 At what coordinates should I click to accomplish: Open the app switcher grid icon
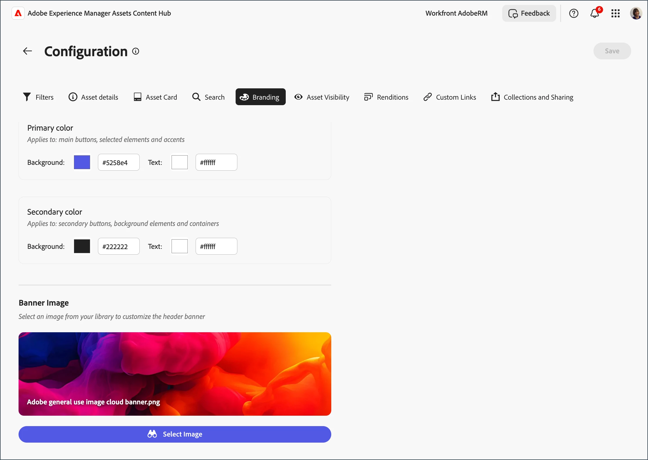(615, 13)
